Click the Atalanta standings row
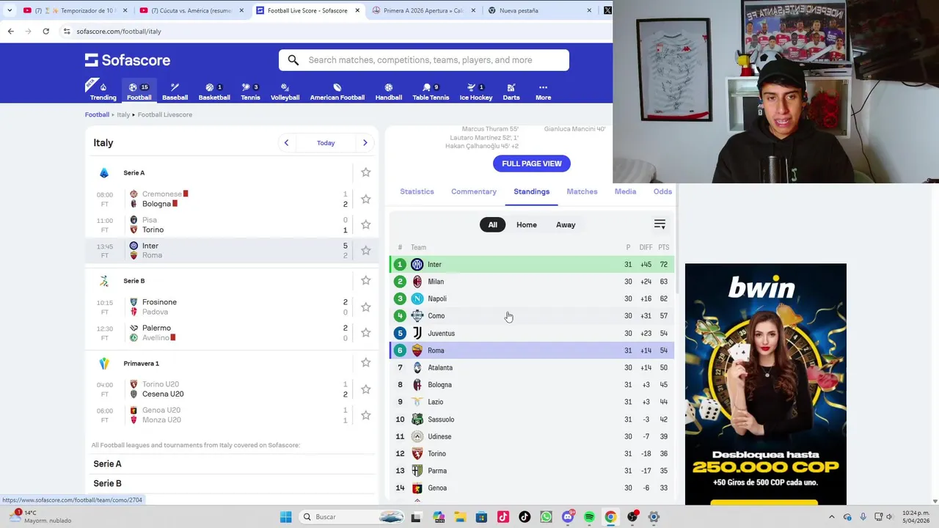Screen dimensions: 939x528 pos(532,367)
